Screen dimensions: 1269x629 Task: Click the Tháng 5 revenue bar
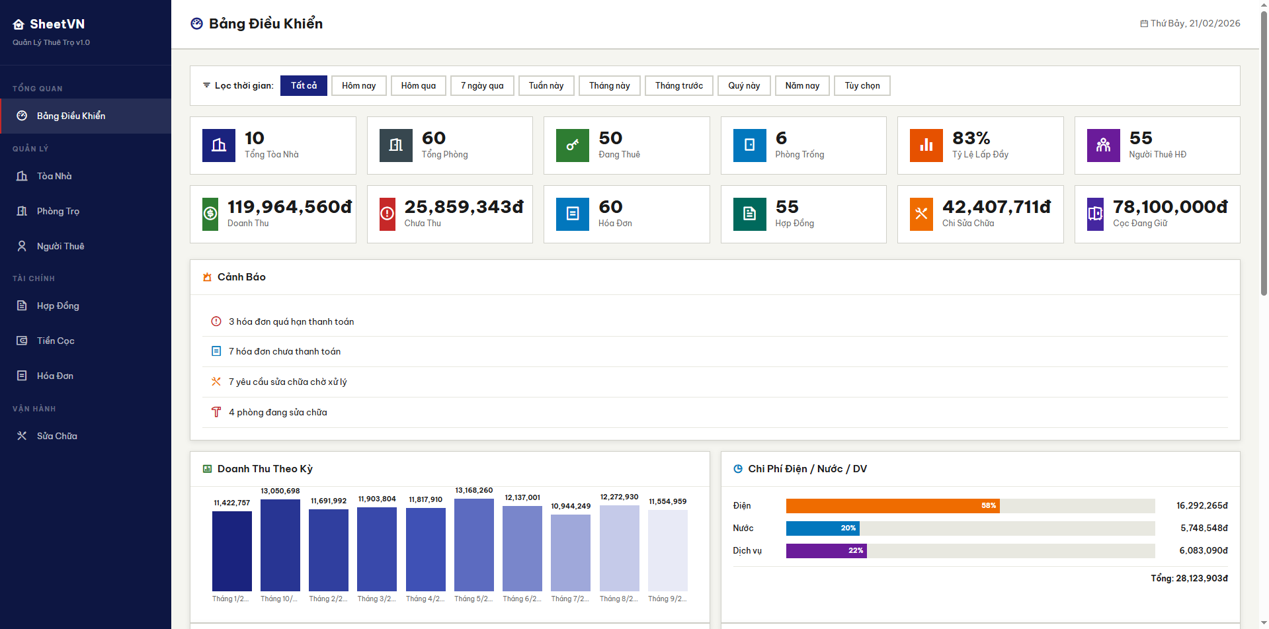[x=473, y=544]
